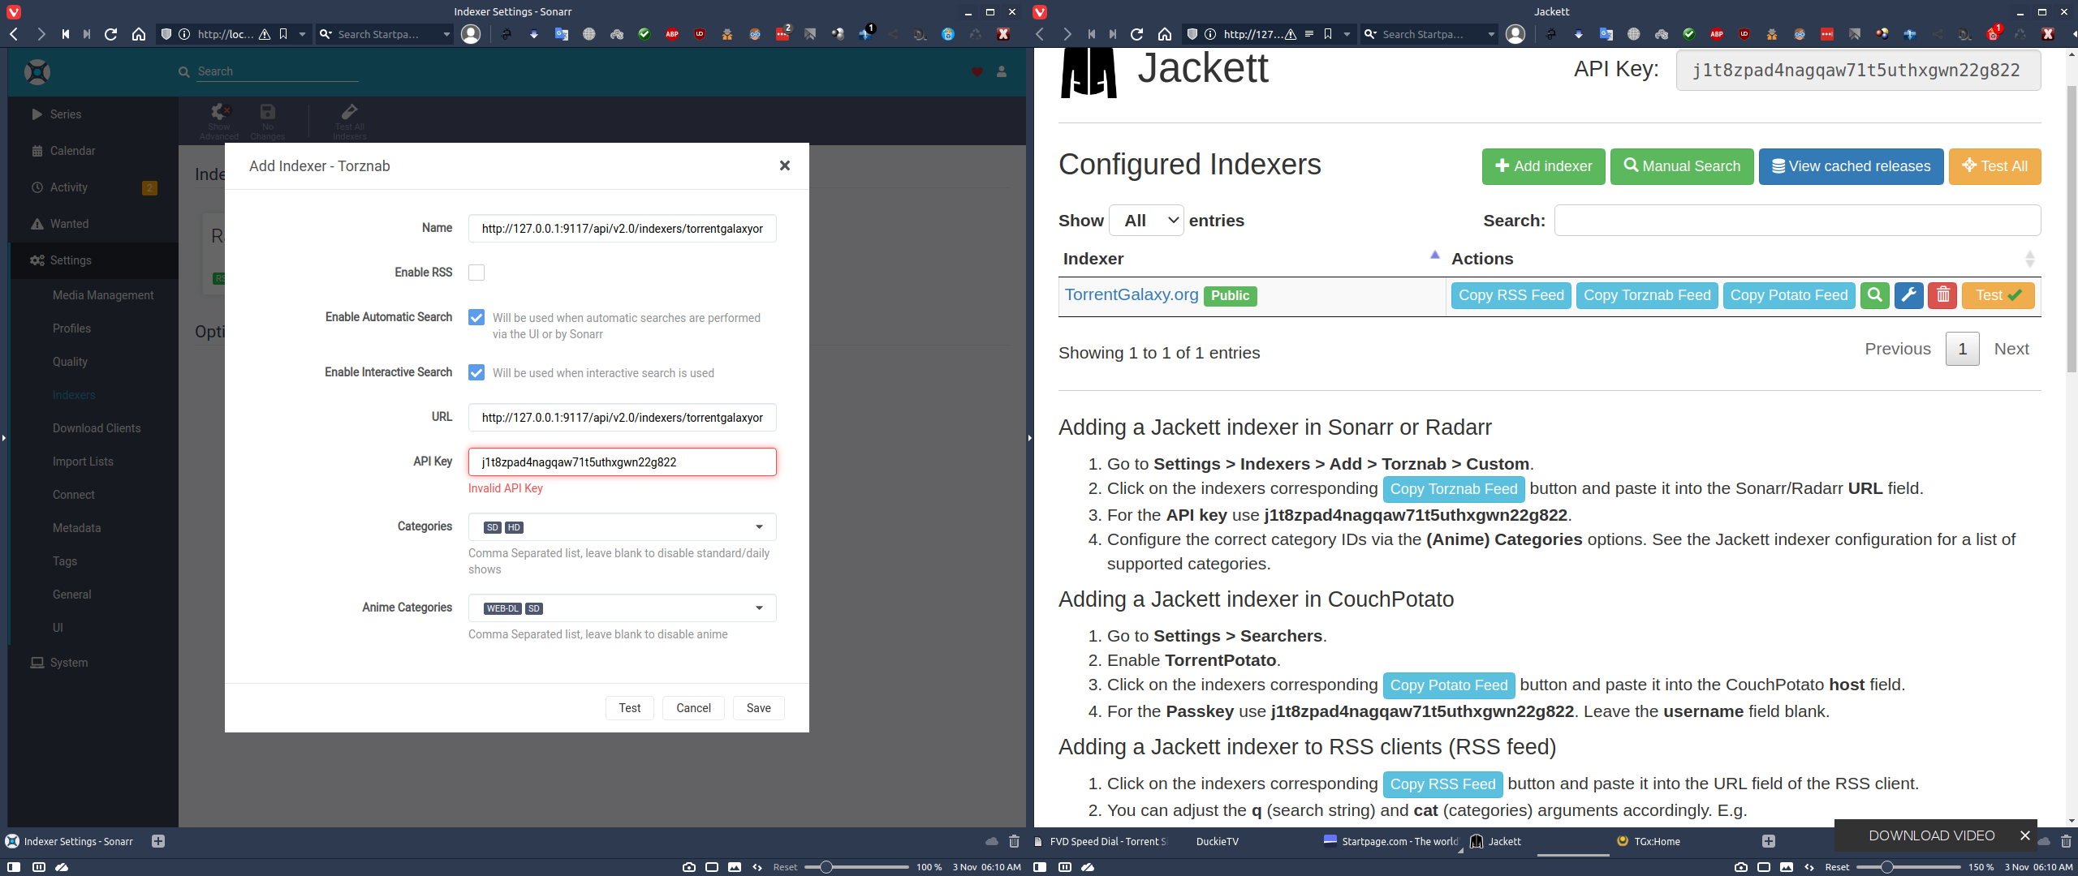Click the Test All Indexers wrench icon
Viewport: 2078px width, 876px height.
(x=350, y=120)
